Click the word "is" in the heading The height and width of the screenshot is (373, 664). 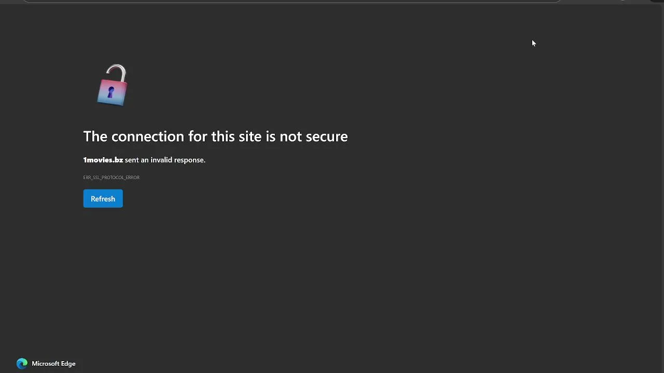tap(271, 136)
